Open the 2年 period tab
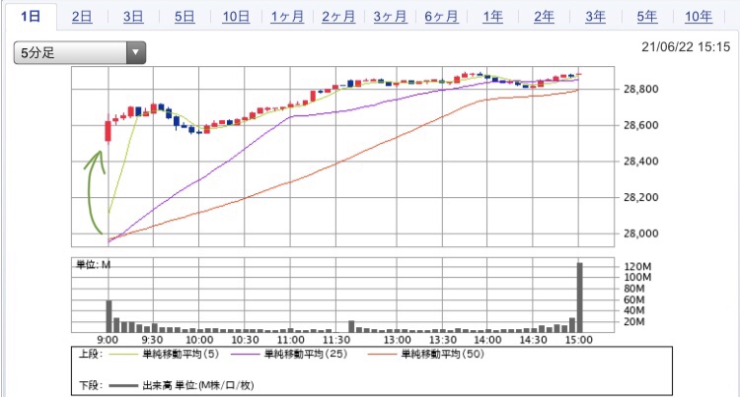This screenshot has height=397, width=740. pos(544,17)
